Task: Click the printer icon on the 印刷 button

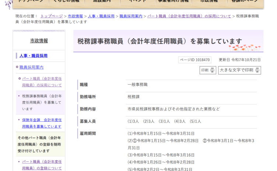Action: click(x=213, y=70)
